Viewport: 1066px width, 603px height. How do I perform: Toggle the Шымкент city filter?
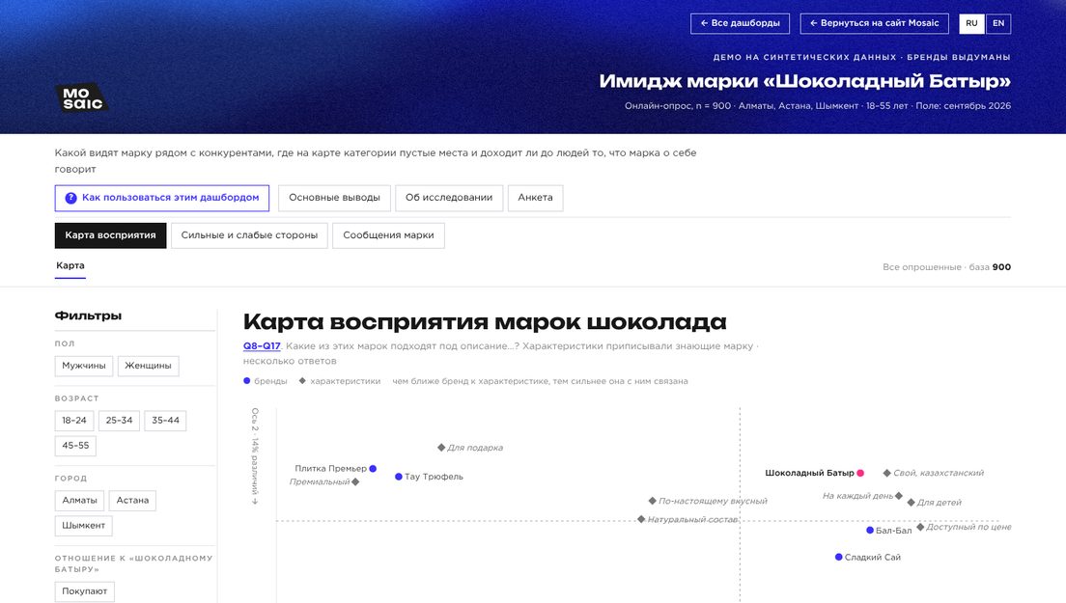pyautogui.click(x=84, y=526)
